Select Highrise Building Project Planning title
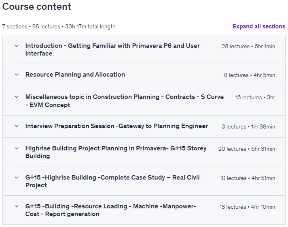This screenshot has height=227, width=288. (116, 152)
